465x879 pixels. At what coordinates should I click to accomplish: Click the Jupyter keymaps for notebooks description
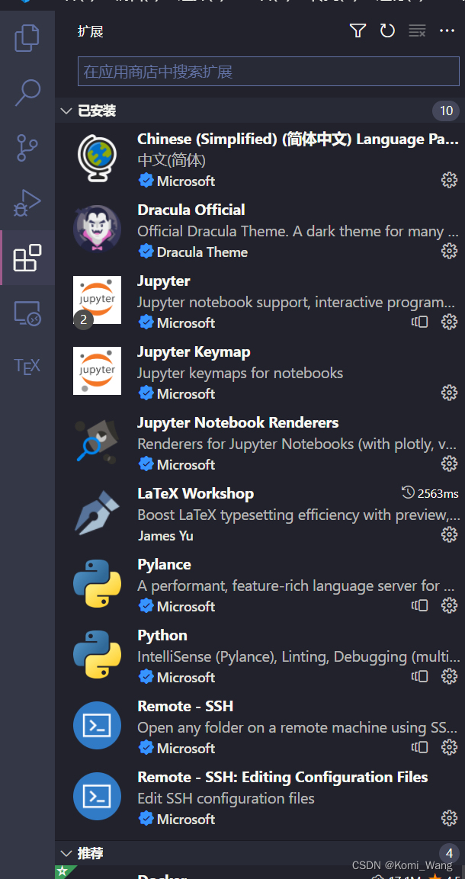[240, 373]
